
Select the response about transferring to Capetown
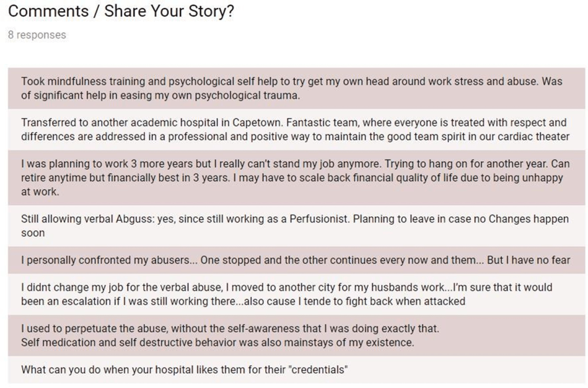(293, 129)
